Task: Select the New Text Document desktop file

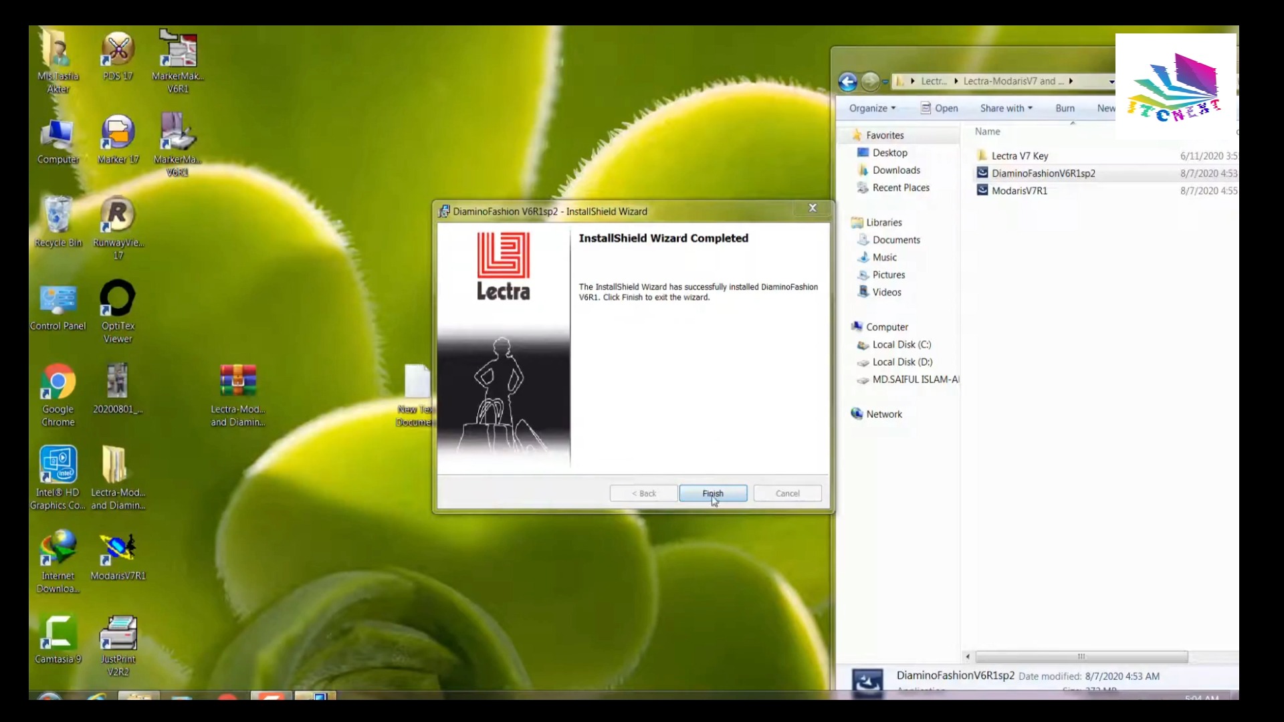Action: click(x=416, y=395)
